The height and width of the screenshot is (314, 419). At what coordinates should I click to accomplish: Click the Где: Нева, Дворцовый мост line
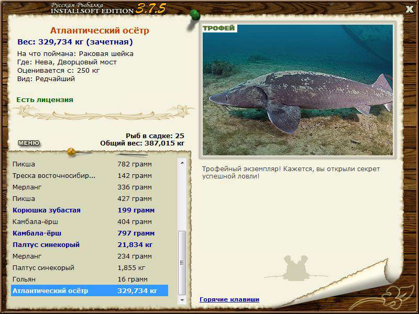pos(67,62)
